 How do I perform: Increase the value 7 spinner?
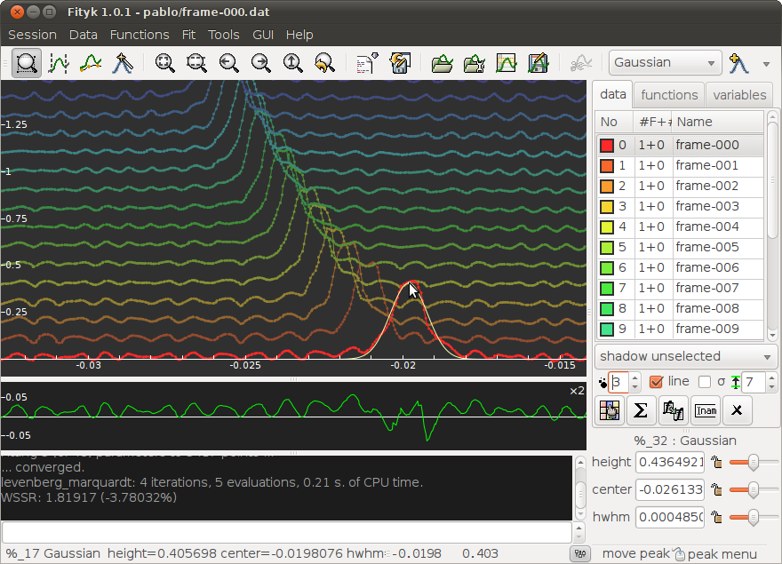tap(771, 378)
